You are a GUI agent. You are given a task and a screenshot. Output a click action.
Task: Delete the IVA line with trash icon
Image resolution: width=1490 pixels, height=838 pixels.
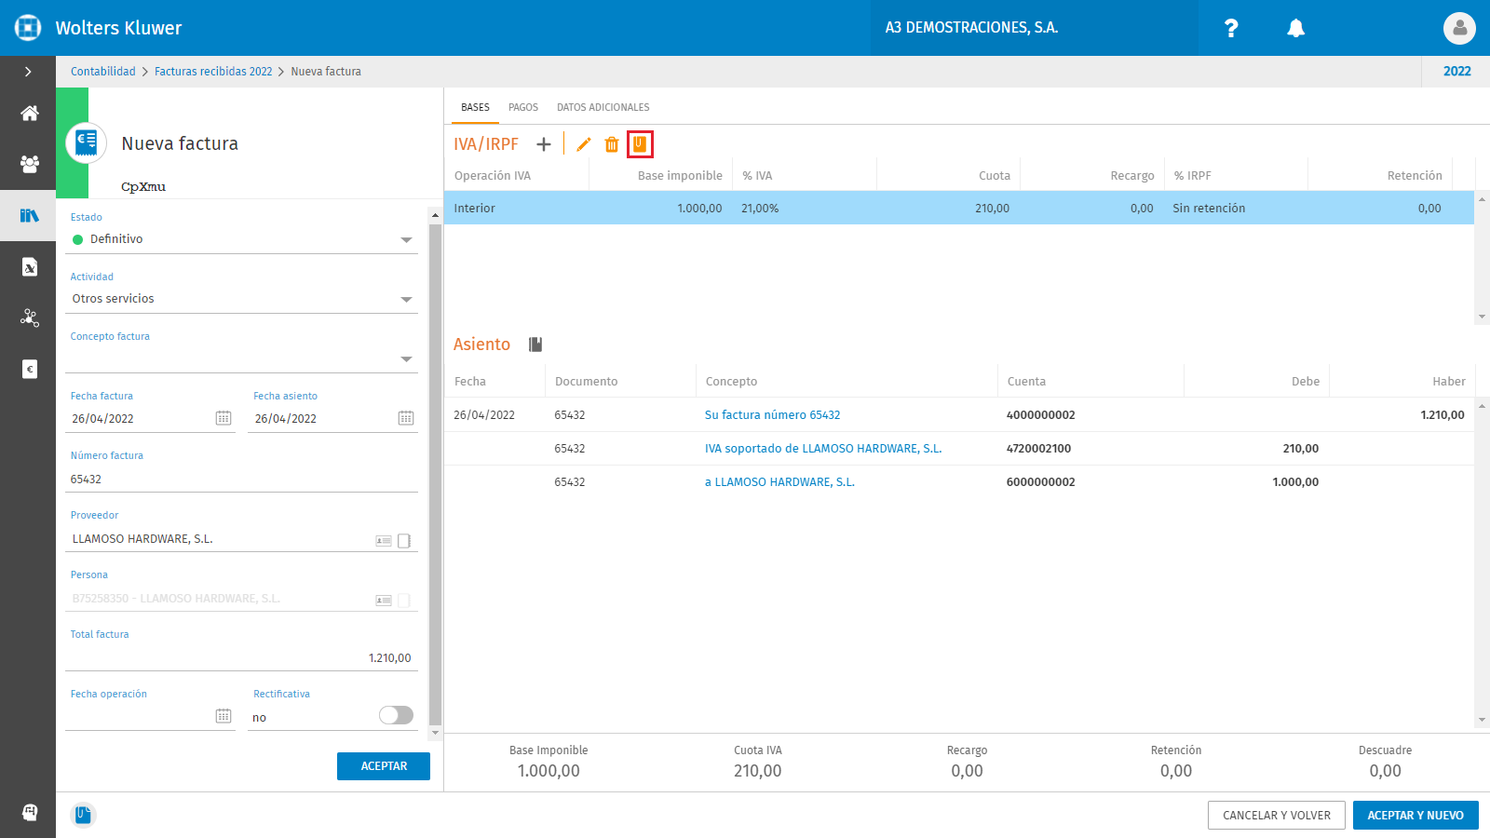(x=612, y=144)
